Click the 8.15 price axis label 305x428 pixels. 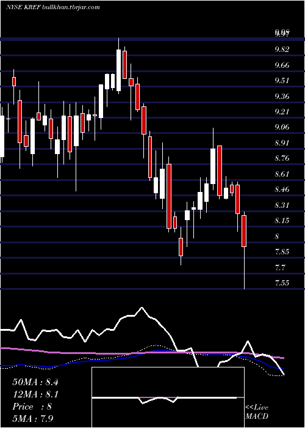coord(282,220)
